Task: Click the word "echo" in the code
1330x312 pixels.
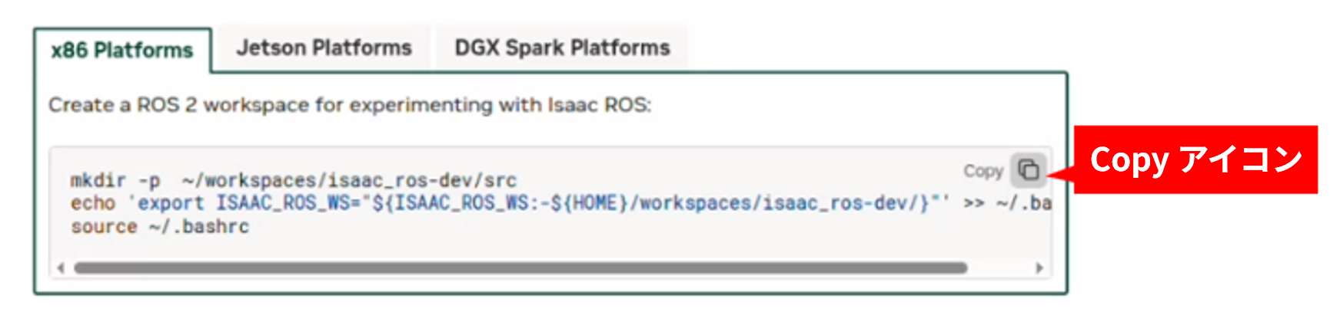Action: pos(93,204)
